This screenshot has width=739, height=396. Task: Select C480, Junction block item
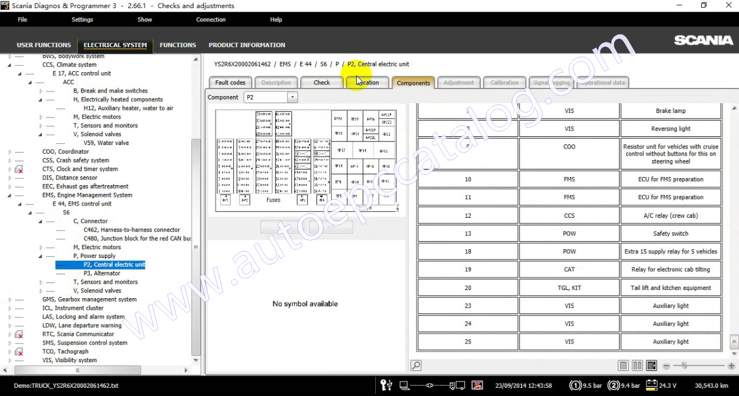tap(137, 239)
